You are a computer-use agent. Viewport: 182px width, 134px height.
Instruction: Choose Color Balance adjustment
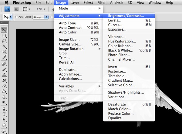tap(129, 46)
